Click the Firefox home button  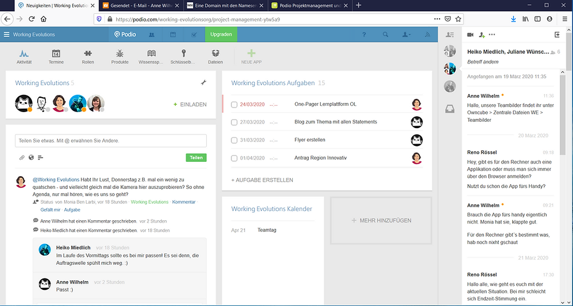pyautogui.click(x=44, y=19)
